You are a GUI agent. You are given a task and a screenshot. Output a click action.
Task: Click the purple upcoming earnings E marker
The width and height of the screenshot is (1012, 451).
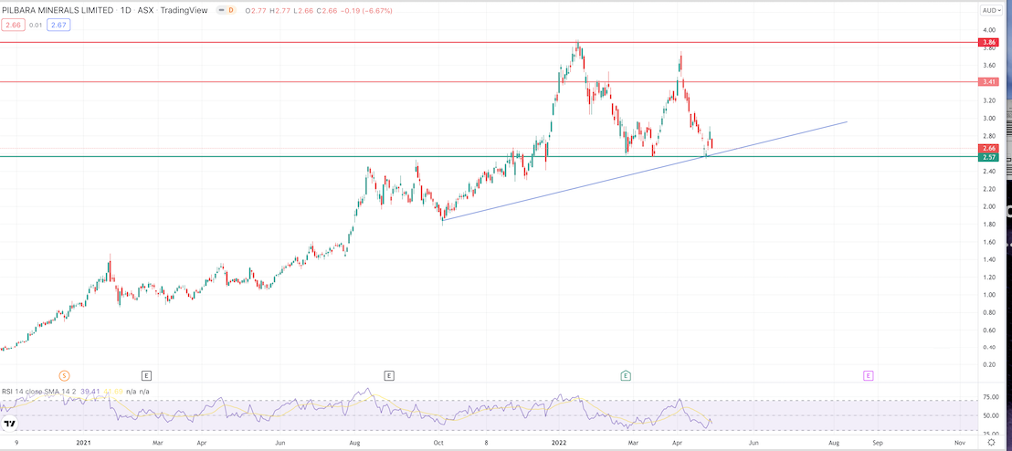click(x=869, y=375)
